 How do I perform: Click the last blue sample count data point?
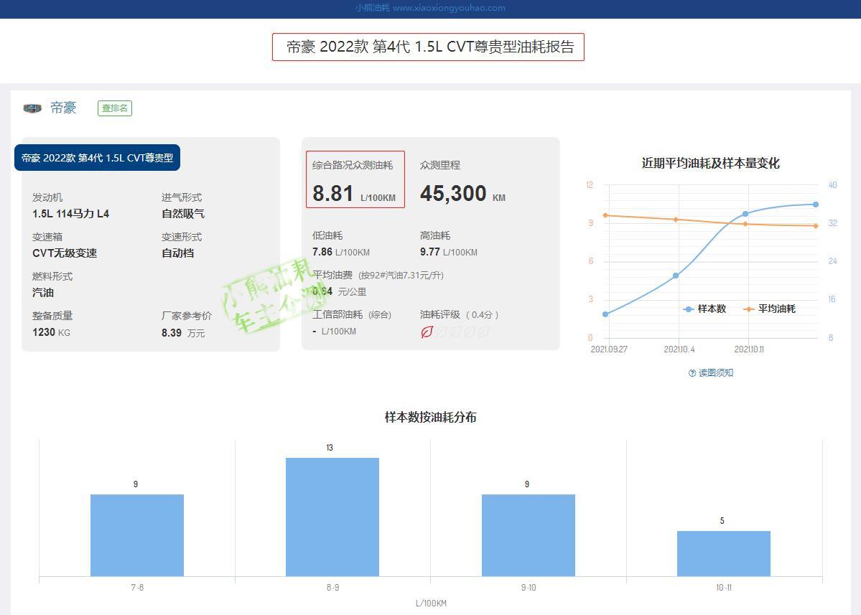(x=816, y=204)
